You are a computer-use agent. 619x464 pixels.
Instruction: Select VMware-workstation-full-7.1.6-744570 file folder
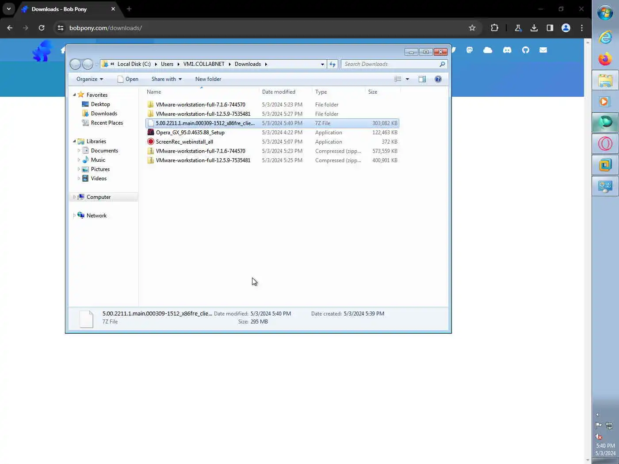click(x=272, y=105)
